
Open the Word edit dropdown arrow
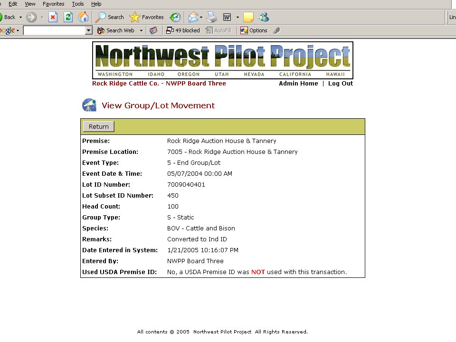click(x=237, y=17)
